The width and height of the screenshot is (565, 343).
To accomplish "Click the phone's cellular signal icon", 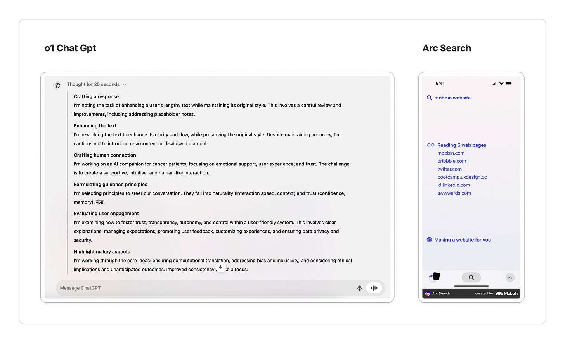I will (x=495, y=84).
